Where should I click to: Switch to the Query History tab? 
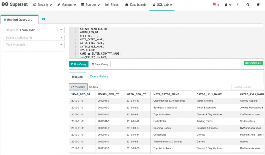coord(99,76)
